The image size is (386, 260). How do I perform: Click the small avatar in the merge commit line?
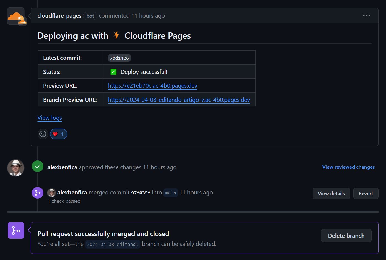(x=52, y=193)
